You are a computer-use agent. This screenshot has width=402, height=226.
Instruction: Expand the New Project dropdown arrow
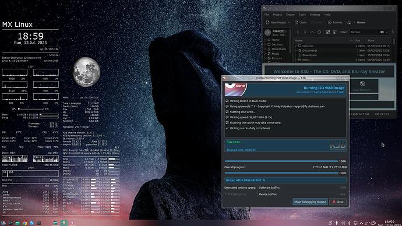(x=290, y=23)
